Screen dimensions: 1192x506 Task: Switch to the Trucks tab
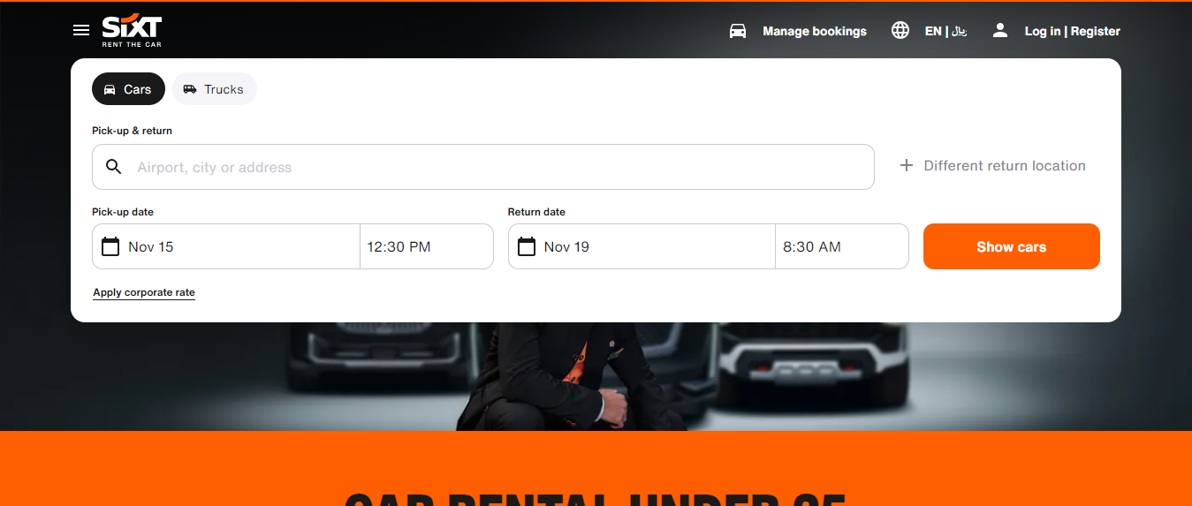[214, 89]
